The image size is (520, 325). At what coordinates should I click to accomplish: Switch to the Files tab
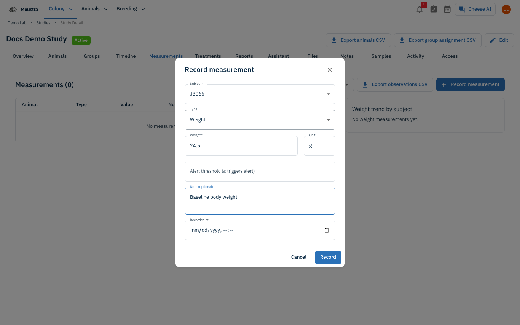click(x=313, y=56)
